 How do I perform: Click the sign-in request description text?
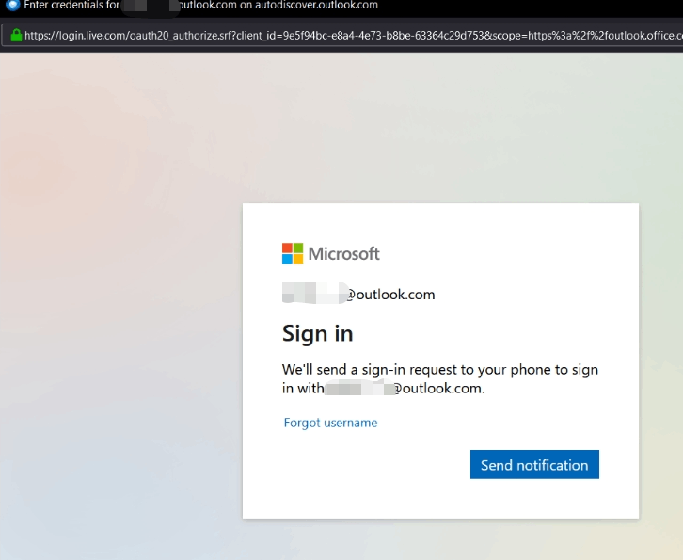coord(440,378)
